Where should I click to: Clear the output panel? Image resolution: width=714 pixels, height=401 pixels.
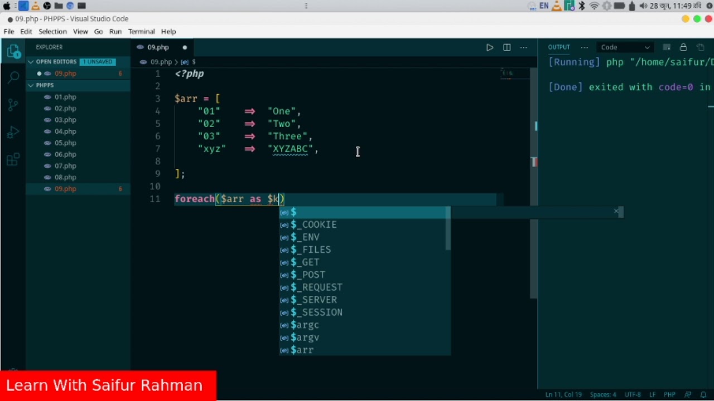tap(667, 47)
